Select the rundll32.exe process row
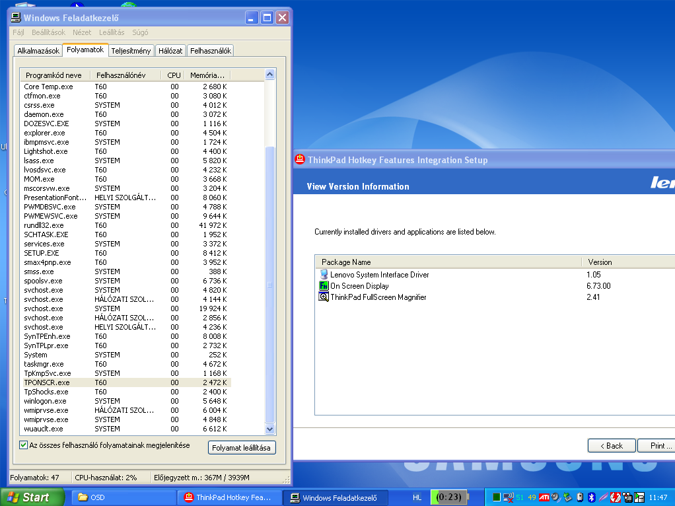675x506 pixels. pos(127,225)
